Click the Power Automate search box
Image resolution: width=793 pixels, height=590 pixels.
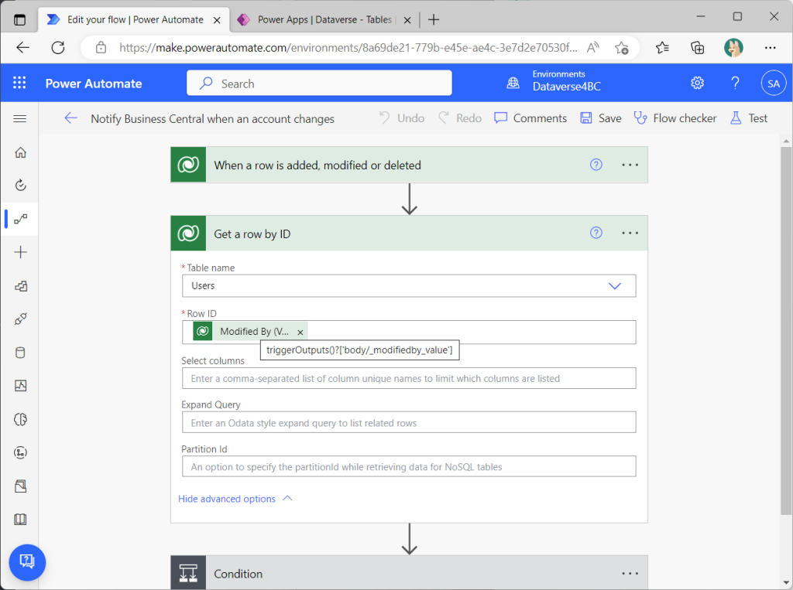[x=319, y=83]
